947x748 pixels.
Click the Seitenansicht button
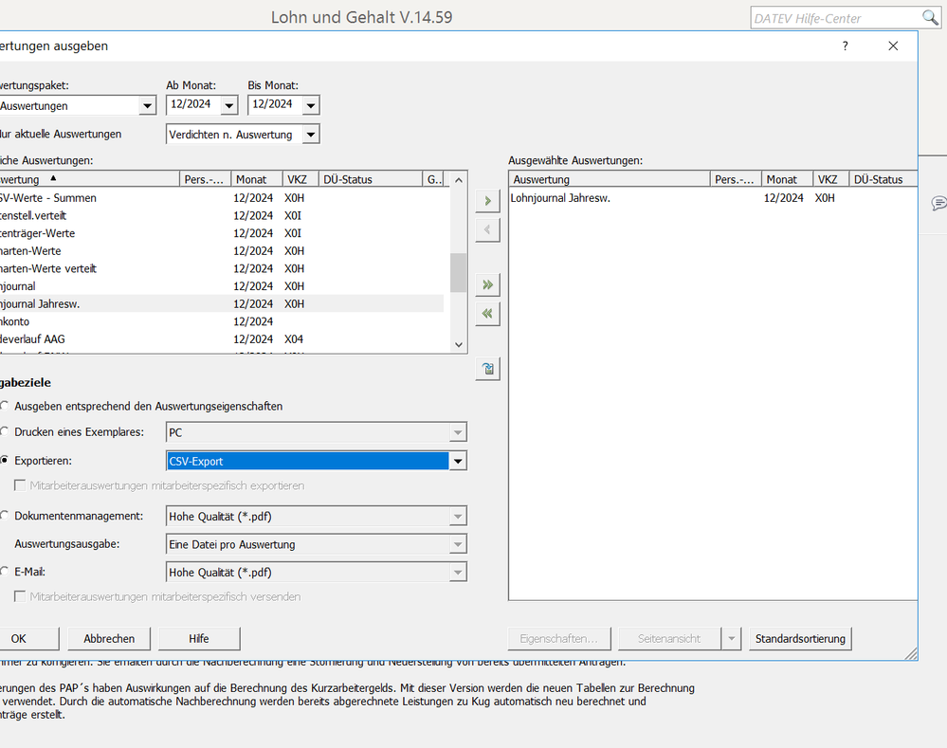point(670,639)
